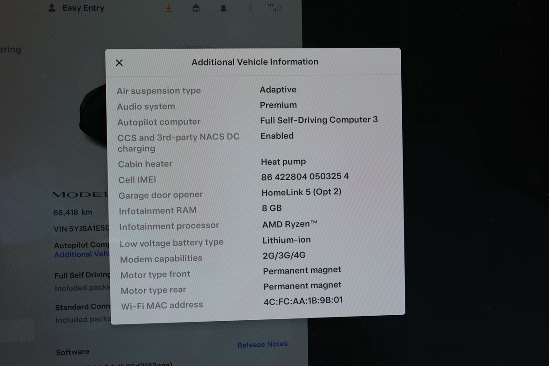This screenshot has width=549, height=366.
Task: Select the Garage door opener label
Action: [x=161, y=195]
